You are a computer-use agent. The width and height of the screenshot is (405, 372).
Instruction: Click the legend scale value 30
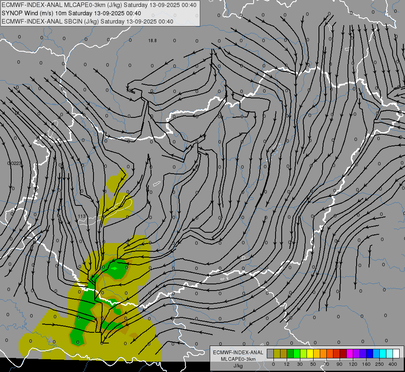tap(300, 364)
